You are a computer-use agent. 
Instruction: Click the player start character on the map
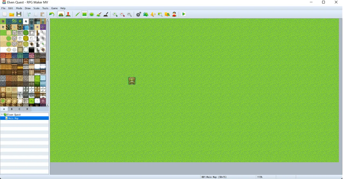click(132, 81)
